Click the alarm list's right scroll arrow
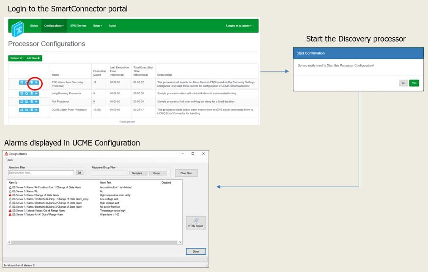 click(x=180, y=242)
